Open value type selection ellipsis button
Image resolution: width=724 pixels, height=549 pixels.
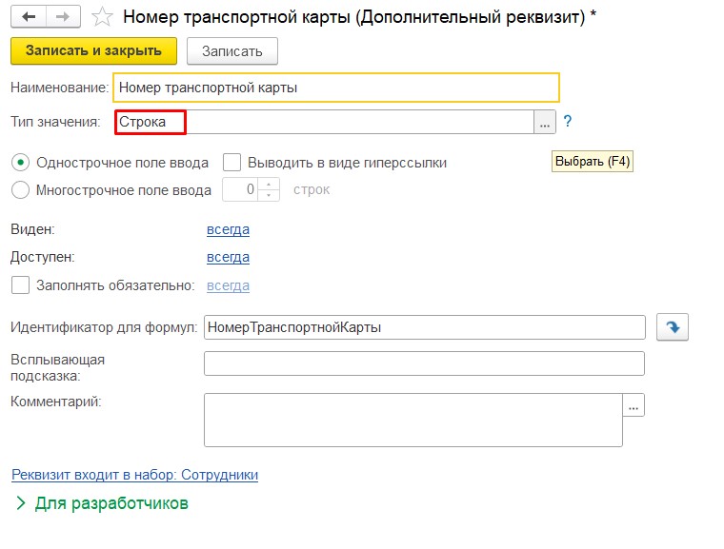tap(544, 122)
